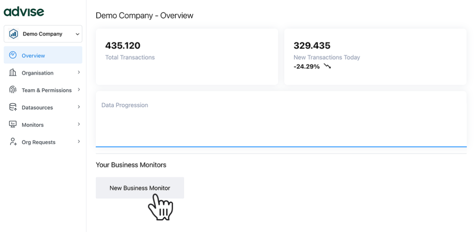Click the Datasources database icon
Image resolution: width=476 pixels, height=232 pixels.
point(13,107)
